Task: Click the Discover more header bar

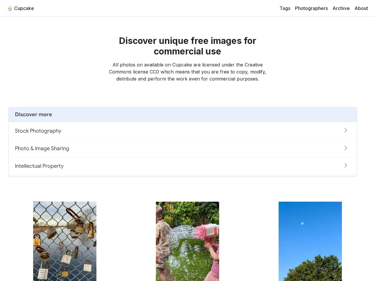Action: [183, 114]
